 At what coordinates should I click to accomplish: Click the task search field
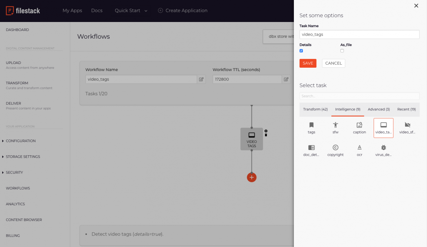[x=359, y=96]
